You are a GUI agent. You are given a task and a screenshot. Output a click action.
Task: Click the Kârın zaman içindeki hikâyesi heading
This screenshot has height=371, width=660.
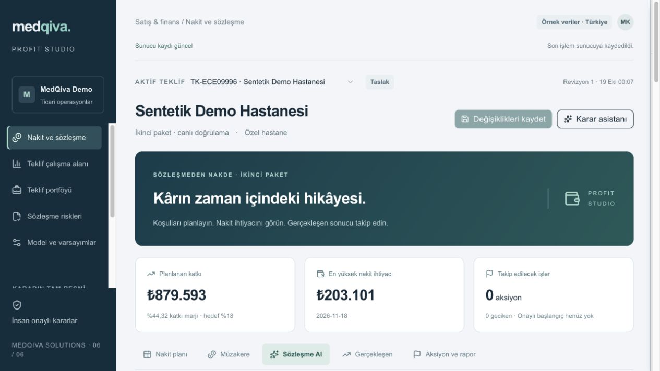point(259,199)
